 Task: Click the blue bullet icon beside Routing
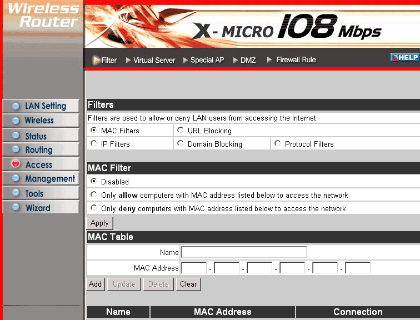pyautogui.click(x=16, y=149)
